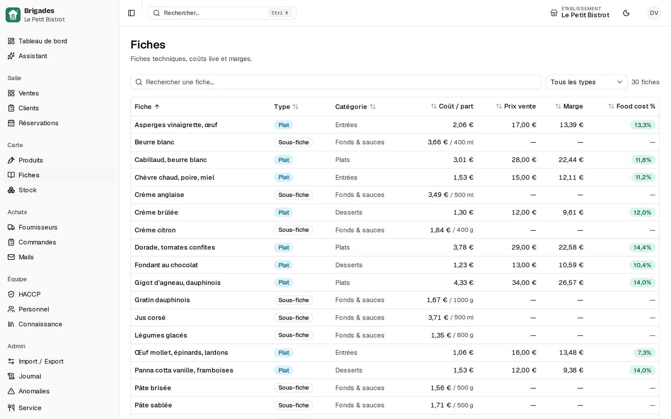This screenshot has height=419, width=671.
Task: Open Commandes in the sidebar
Action: tap(59, 242)
